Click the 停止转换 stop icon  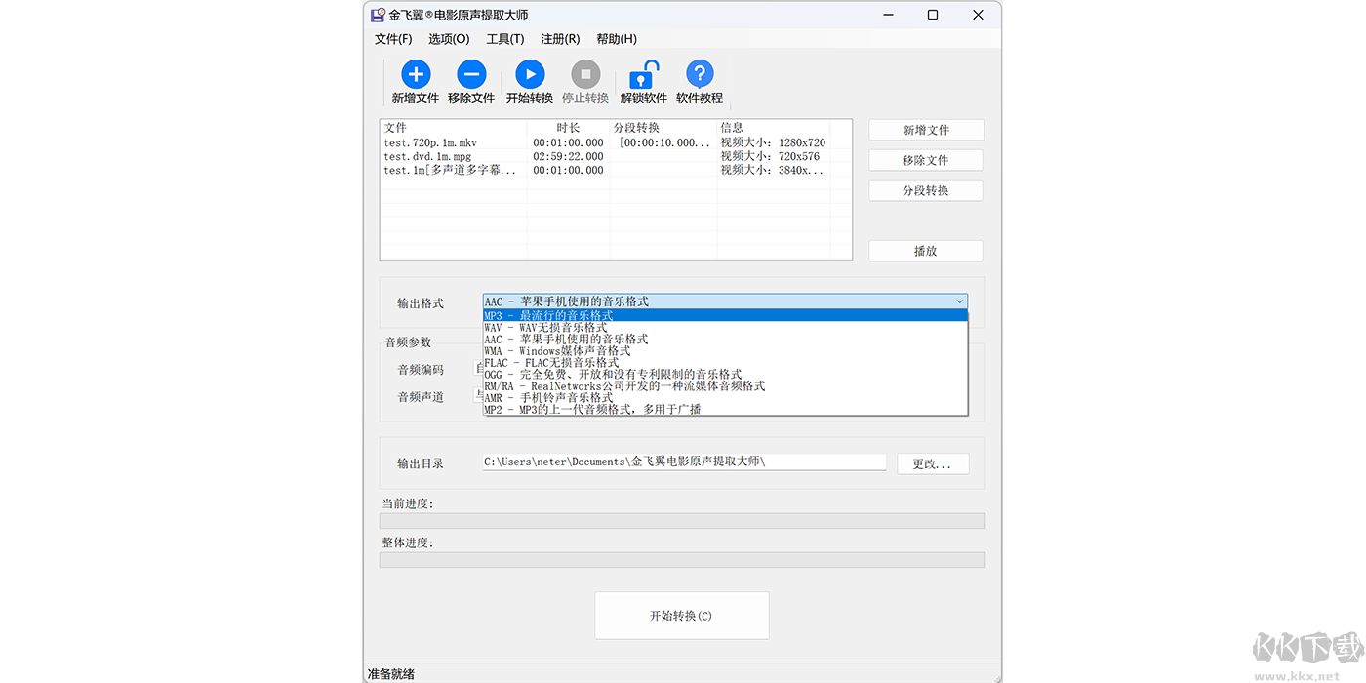pos(585,73)
